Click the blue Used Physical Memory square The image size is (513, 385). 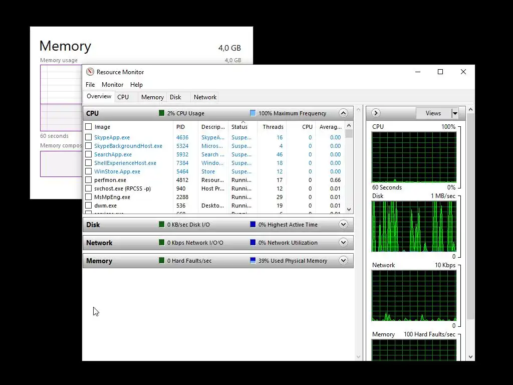point(252,260)
